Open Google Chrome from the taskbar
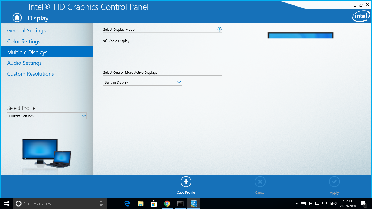 167,204
